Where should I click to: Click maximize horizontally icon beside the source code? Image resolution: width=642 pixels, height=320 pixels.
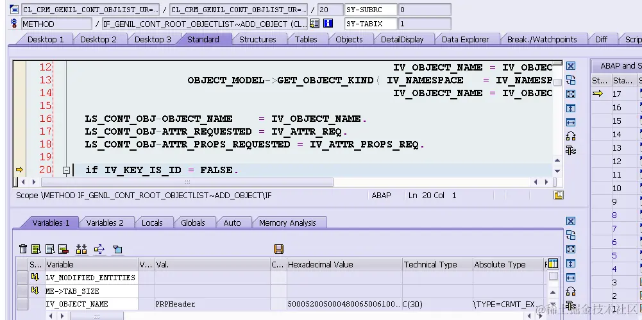(571, 122)
